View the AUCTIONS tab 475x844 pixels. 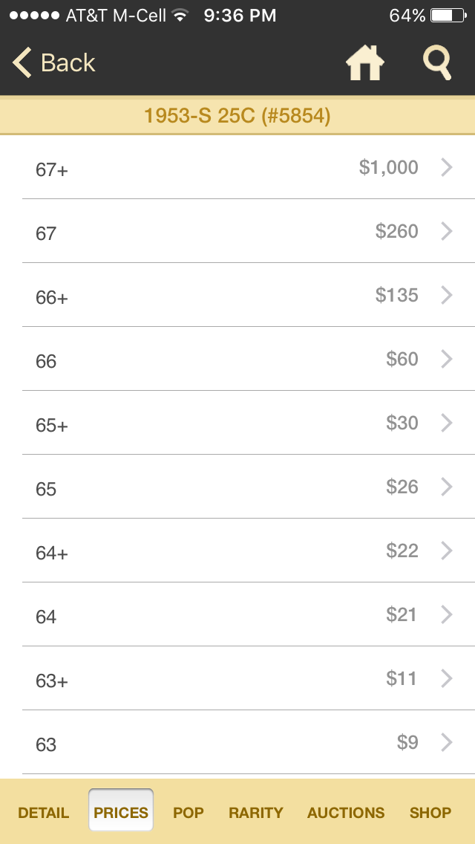tap(346, 812)
